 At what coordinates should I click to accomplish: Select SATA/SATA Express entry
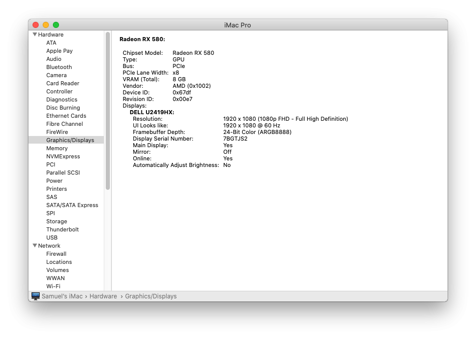(x=72, y=205)
